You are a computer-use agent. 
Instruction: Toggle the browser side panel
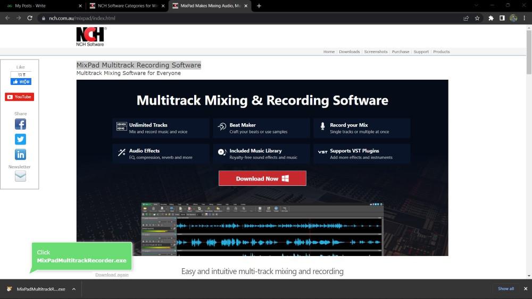click(x=502, y=18)
